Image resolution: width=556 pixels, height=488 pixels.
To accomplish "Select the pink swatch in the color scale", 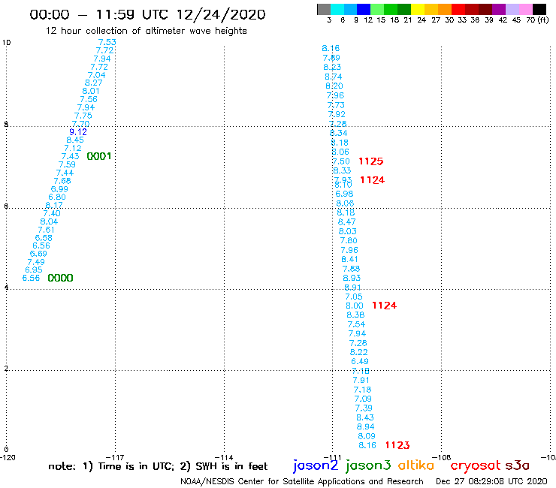I will coord(526,9).
